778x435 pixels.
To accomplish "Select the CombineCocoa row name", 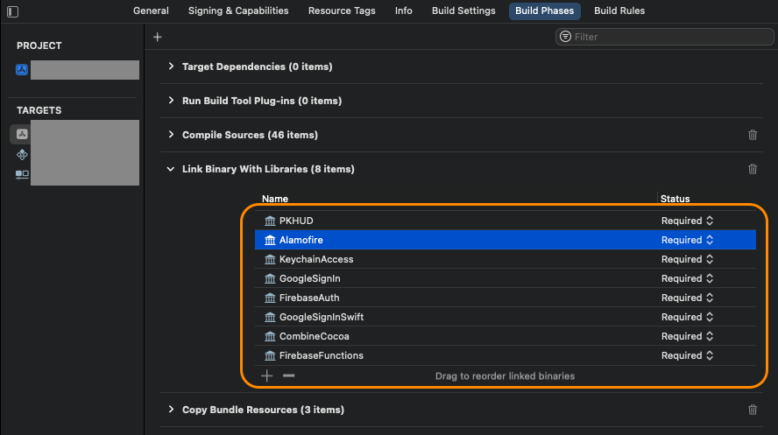I will (x=314, y=336).
